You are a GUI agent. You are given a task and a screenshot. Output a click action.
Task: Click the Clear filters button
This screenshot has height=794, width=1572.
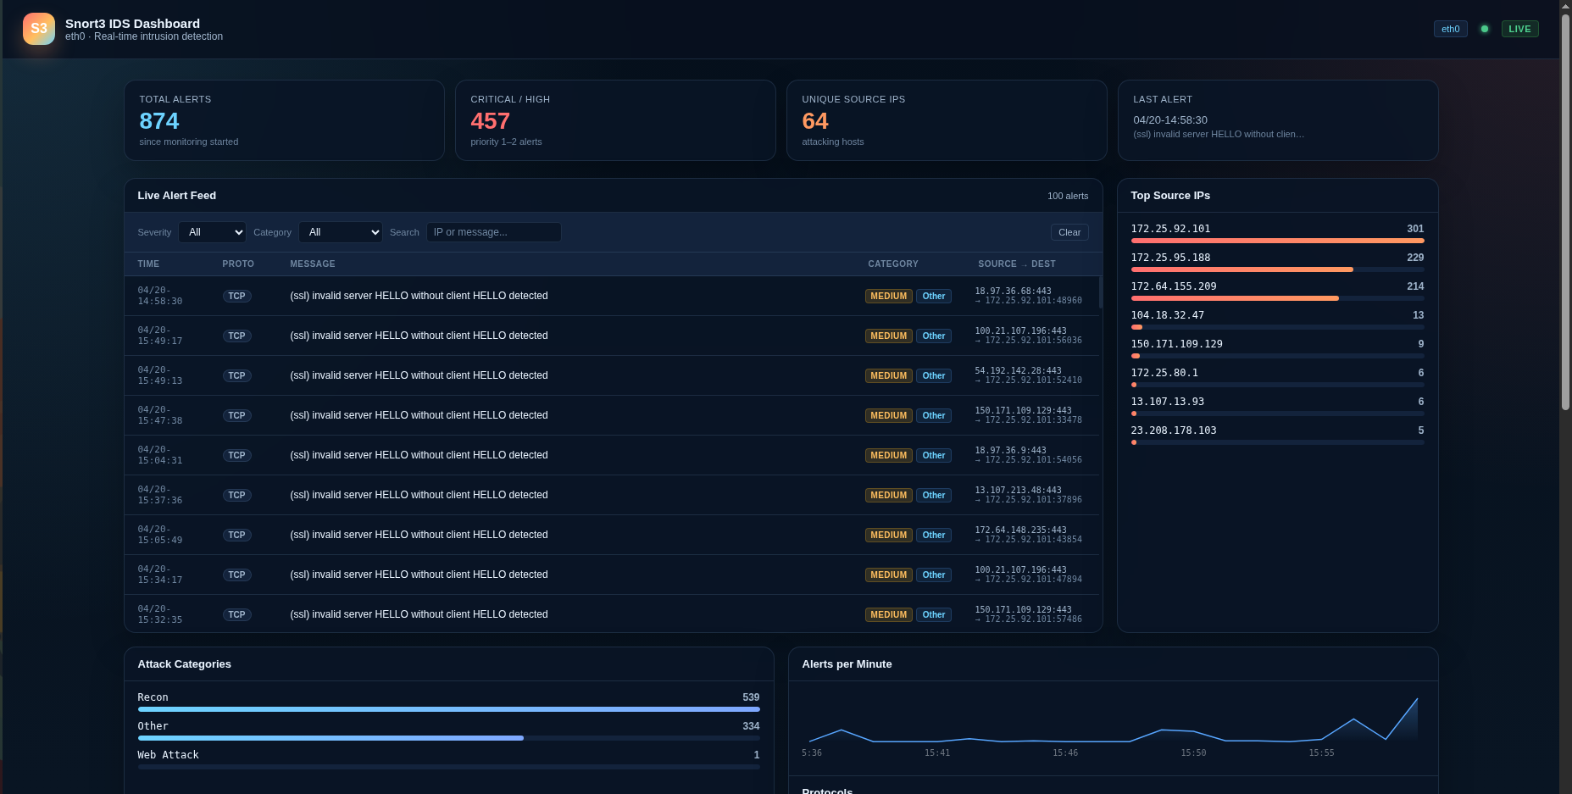coord(1069,231)
